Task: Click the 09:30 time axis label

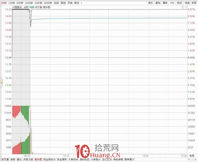Action: [27, 156]
